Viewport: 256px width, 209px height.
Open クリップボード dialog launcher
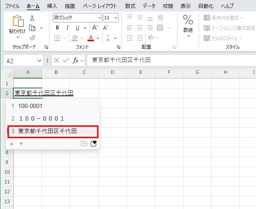46,47
